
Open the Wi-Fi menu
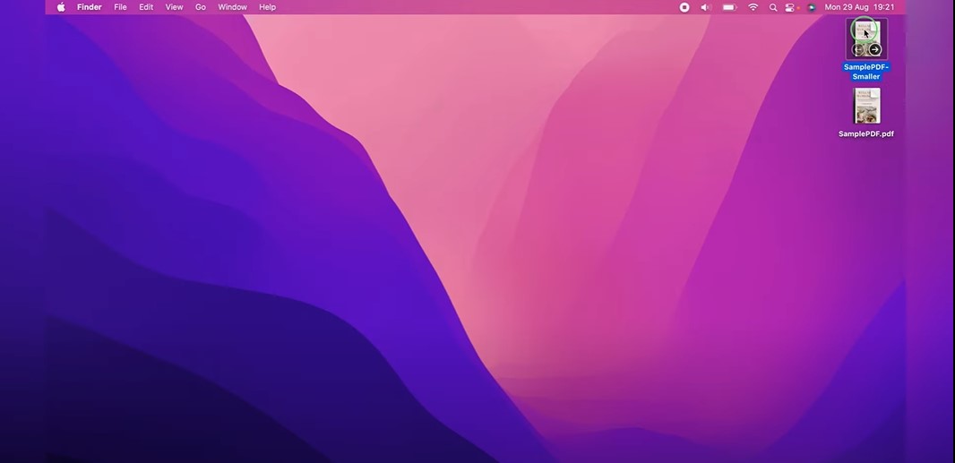coord(753,7)
